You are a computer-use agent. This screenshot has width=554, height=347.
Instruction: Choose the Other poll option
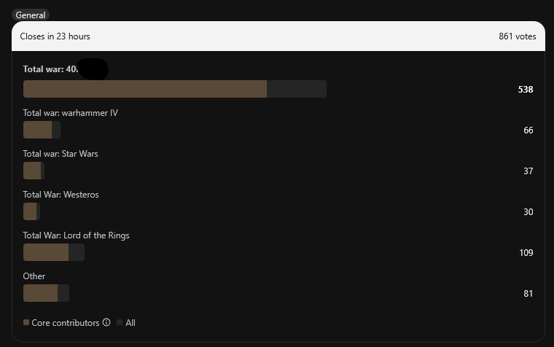34,276
